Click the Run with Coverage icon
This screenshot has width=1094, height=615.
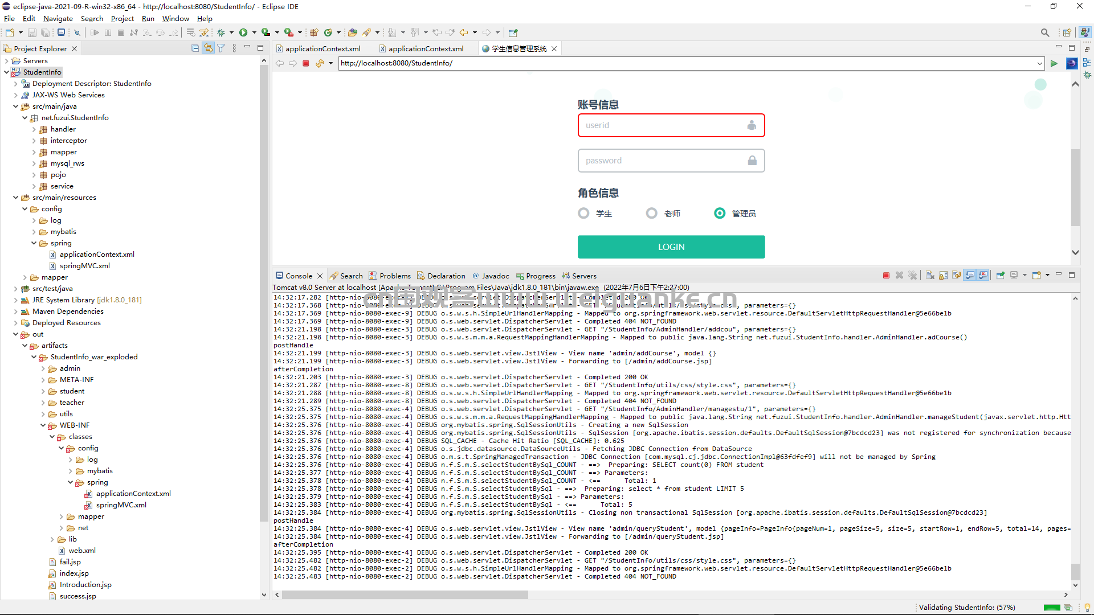[266, 32]
